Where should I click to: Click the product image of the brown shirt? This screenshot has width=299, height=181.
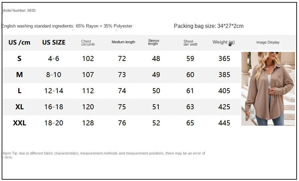(268, 88)
